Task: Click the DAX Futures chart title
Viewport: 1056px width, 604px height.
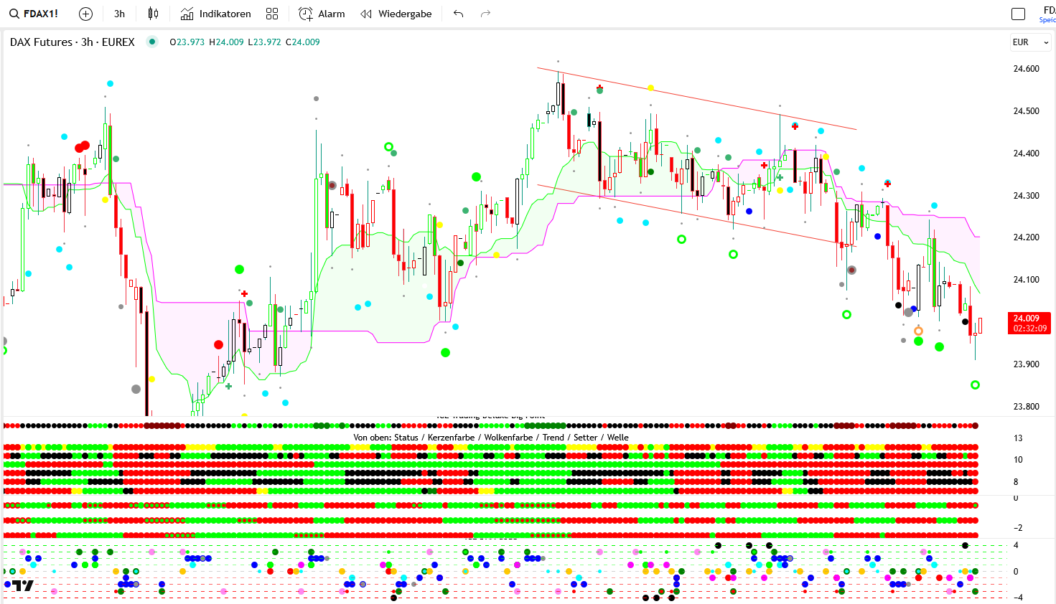Action: pyautogui.click(x=72, y=42)
